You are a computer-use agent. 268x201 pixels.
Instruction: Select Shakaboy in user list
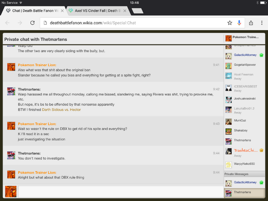(241, 130)
